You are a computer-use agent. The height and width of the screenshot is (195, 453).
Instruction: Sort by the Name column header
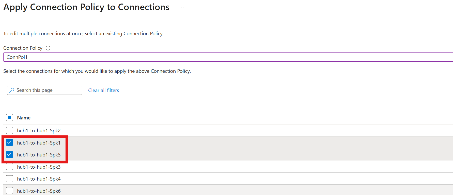[24, 118]
